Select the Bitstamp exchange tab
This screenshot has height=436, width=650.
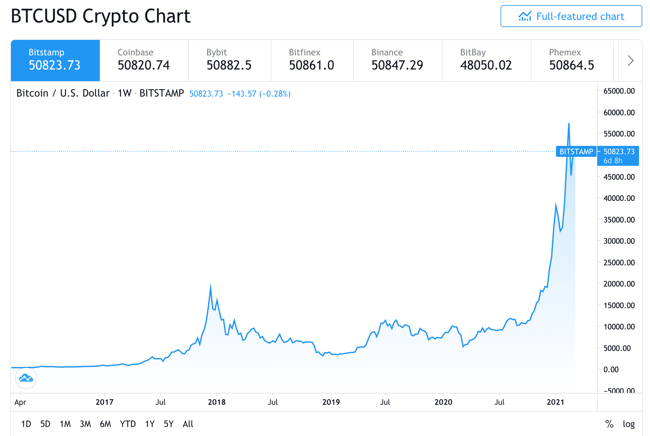tap(55, 61)
